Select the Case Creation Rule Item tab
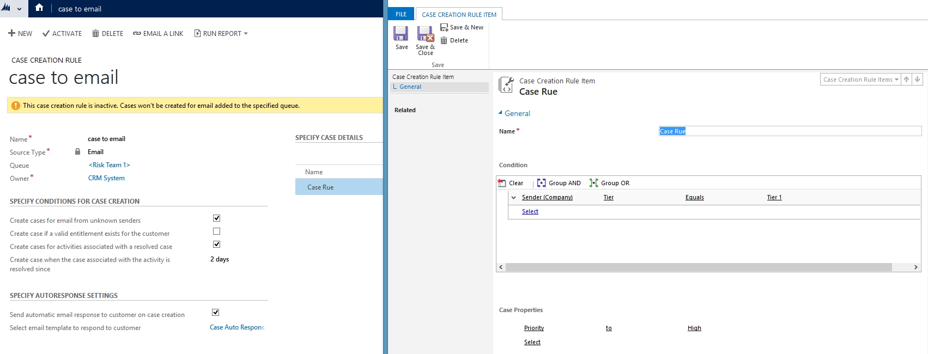Screen dimensions: 928x354 [459, 15]
